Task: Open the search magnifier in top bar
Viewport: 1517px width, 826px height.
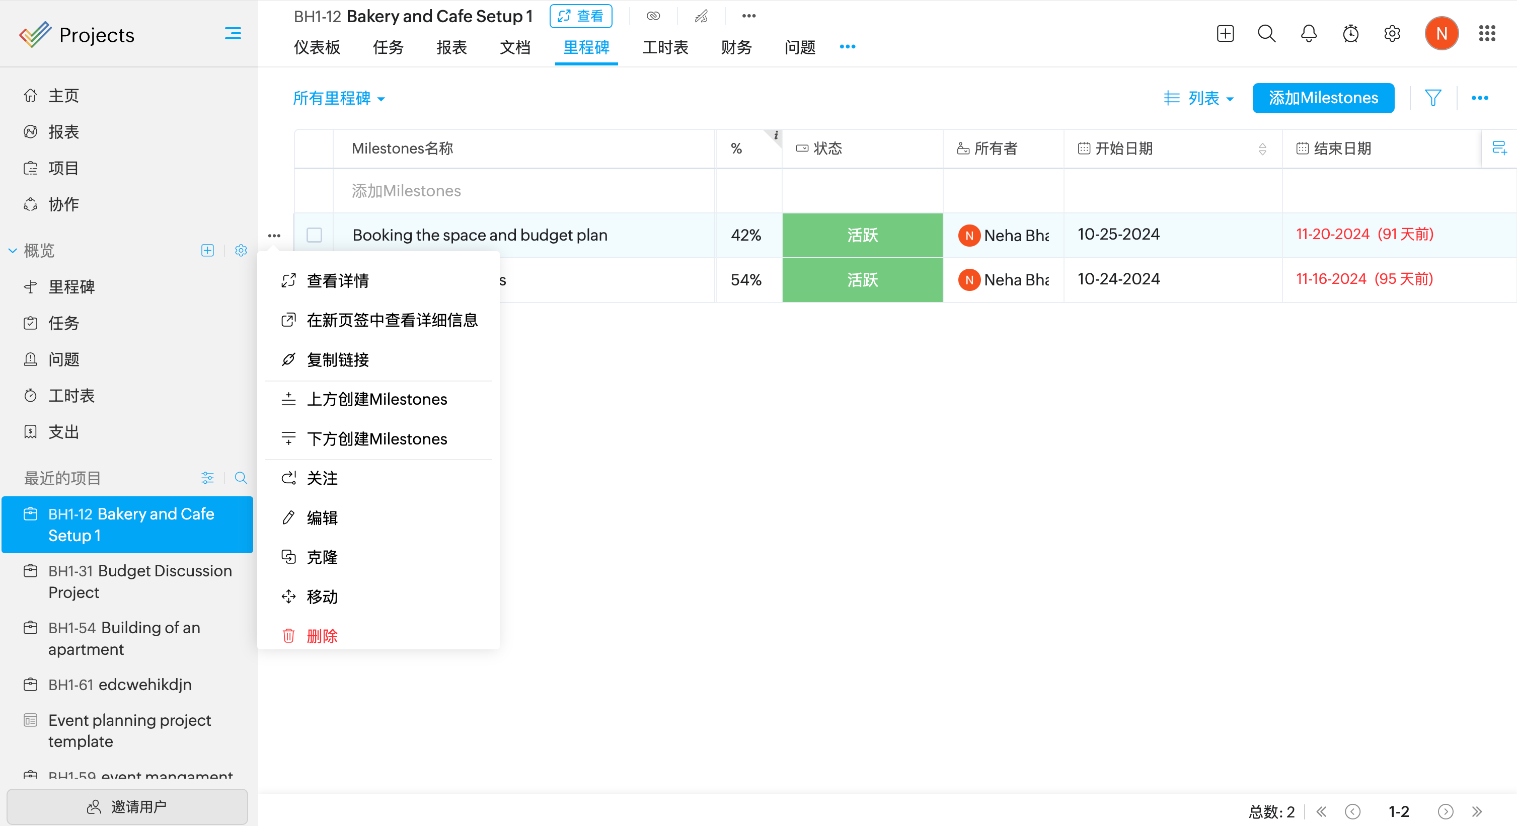Action: 1266,34
